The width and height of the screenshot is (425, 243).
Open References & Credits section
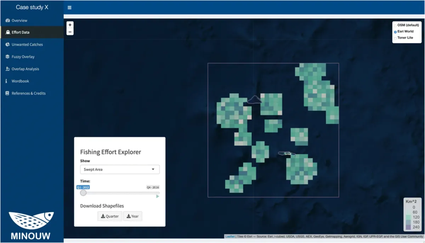point(32,94)
